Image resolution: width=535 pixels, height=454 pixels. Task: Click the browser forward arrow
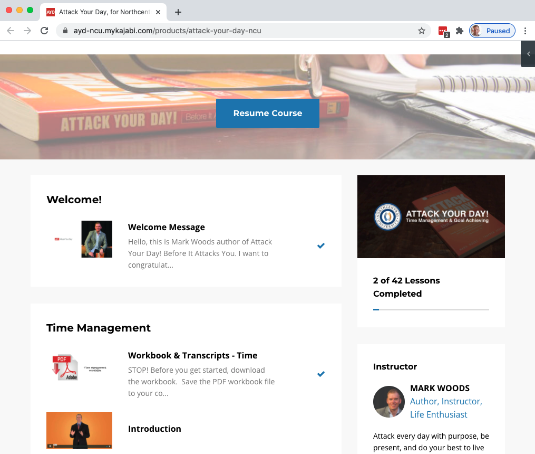27,31
